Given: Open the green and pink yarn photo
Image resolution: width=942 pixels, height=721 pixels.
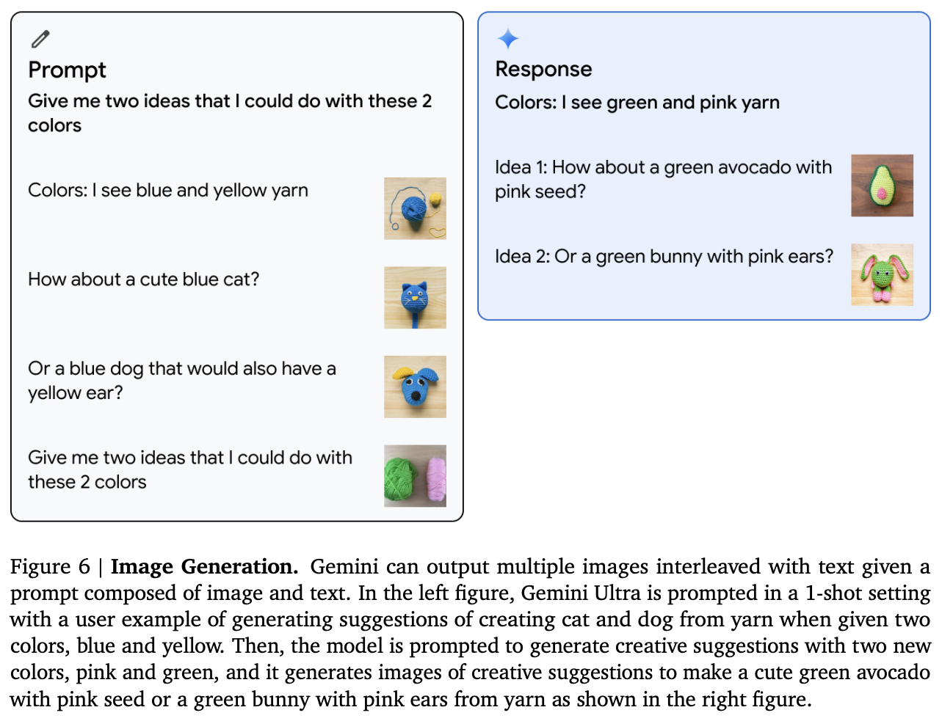Looking at the screenshot, I should click(415, 475).
